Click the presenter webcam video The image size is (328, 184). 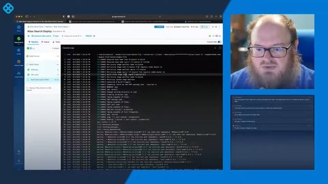click(272, 52)
